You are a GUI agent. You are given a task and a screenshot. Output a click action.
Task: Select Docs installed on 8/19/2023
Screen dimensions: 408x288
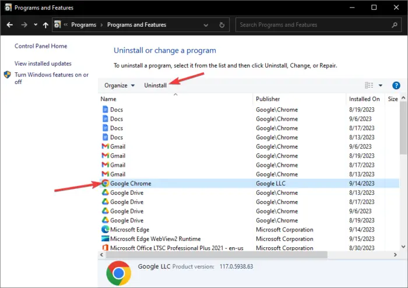click(x=249, y=110)
